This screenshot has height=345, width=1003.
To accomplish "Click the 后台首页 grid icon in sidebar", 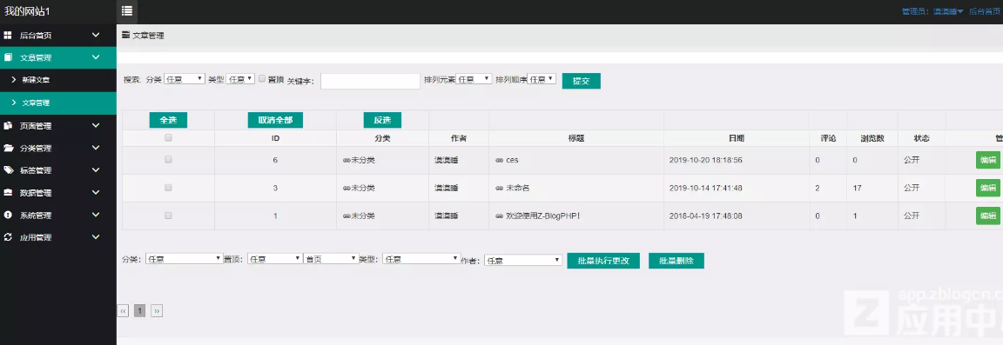I will tap(9, 35).
